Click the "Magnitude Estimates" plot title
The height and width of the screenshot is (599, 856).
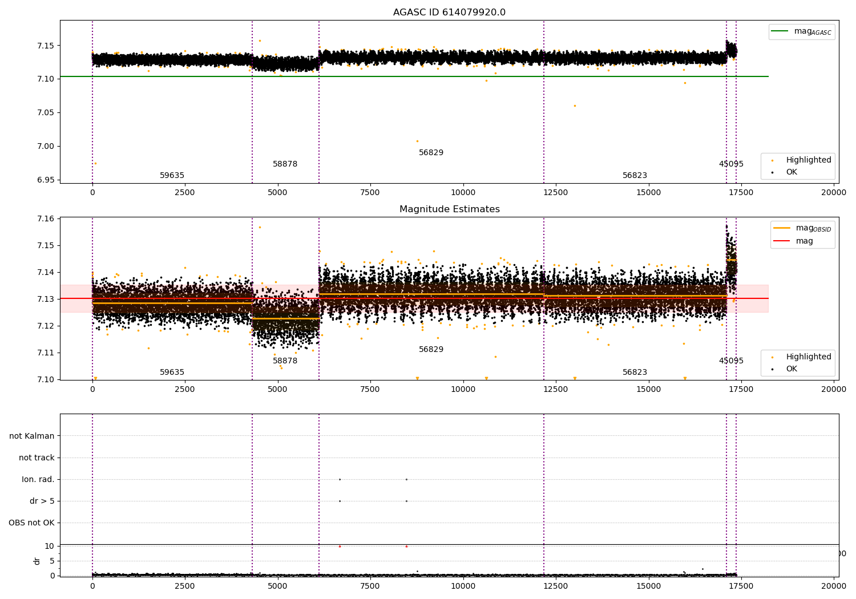(x=449, y=209)
